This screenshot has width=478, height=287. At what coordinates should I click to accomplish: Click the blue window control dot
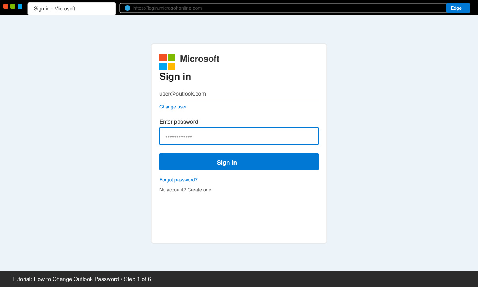(20, 6)
